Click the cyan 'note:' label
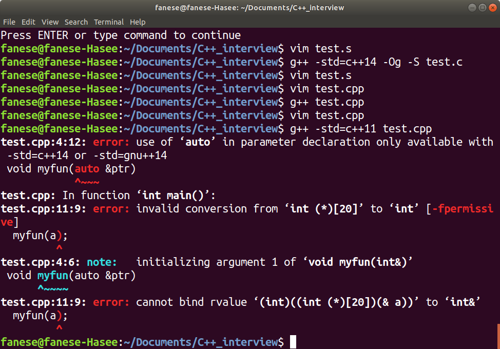 tap(102, 262)
